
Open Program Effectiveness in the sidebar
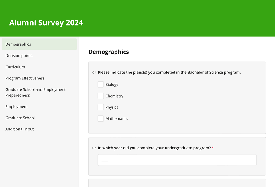(25, 78)
